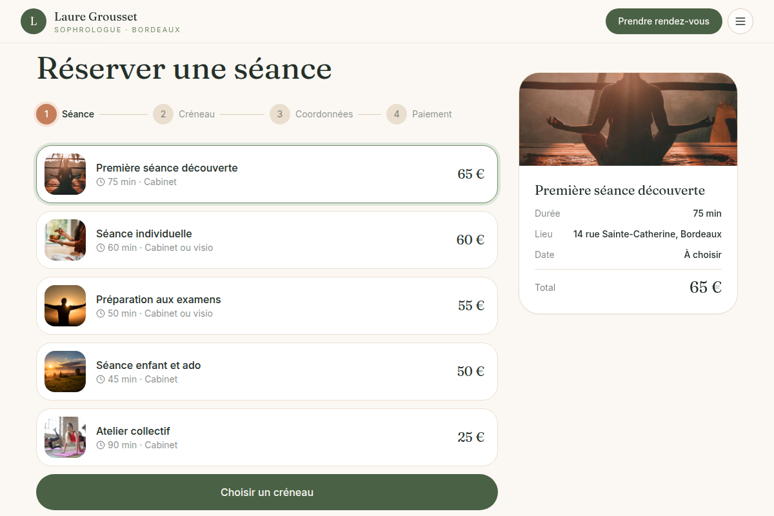Click clock icon beside 75 min · Cabinet

click(101, 182)
